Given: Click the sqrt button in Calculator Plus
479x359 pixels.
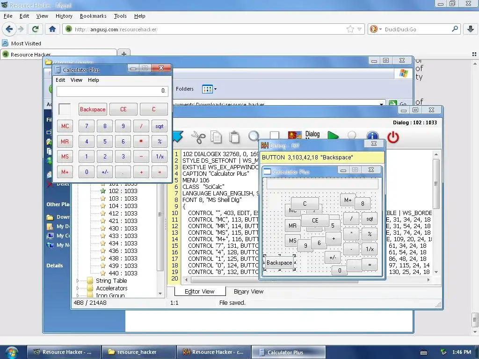Looking at the screenshot, I should [x=160, y=126].
